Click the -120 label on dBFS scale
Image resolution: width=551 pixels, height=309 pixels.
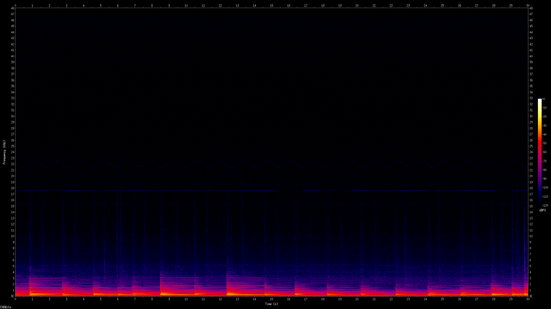pos(545,205)
